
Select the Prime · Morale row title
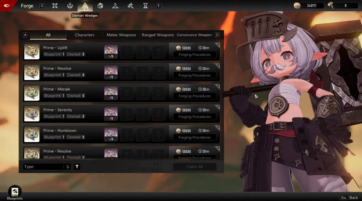point(57,89)
